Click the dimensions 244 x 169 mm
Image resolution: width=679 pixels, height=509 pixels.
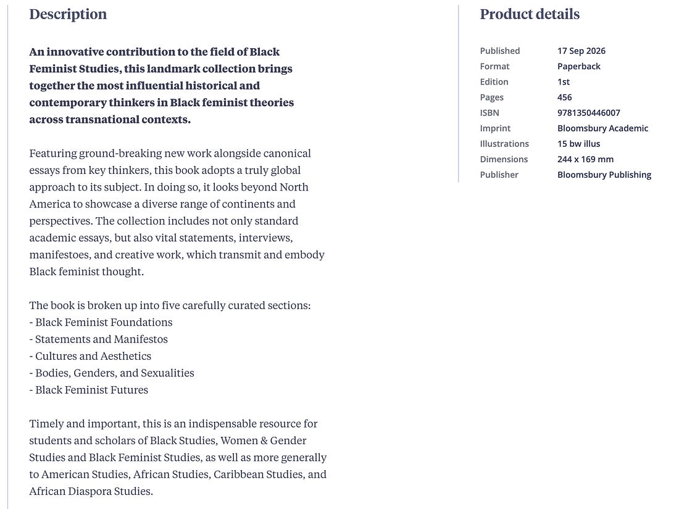click(x=585, y=159)
